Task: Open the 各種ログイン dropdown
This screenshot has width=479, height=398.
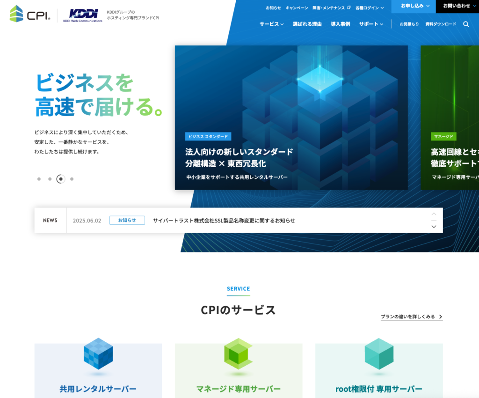Action: pos(369,8)
